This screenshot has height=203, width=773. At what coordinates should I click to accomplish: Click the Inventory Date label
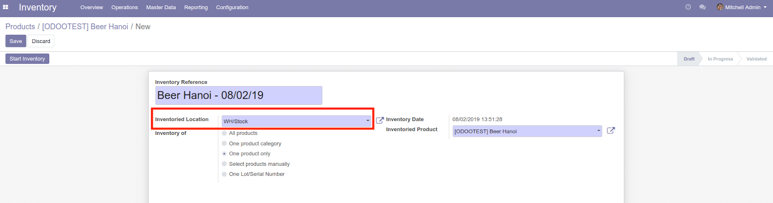coord(405,119)
